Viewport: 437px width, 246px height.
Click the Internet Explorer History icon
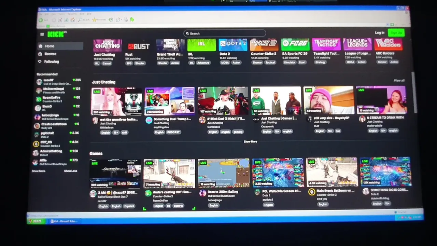[x=111, y=20]
